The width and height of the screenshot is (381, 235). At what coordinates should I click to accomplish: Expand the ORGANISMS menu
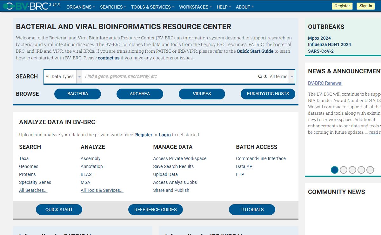coord(80,7)
